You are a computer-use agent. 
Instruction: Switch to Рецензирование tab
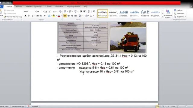pyautogui.click(x=73, y=7)
